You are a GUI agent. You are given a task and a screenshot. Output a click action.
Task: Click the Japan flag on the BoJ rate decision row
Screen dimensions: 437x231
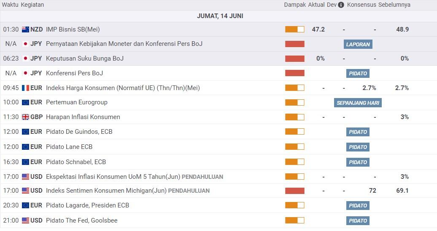[x=25, y=58]
